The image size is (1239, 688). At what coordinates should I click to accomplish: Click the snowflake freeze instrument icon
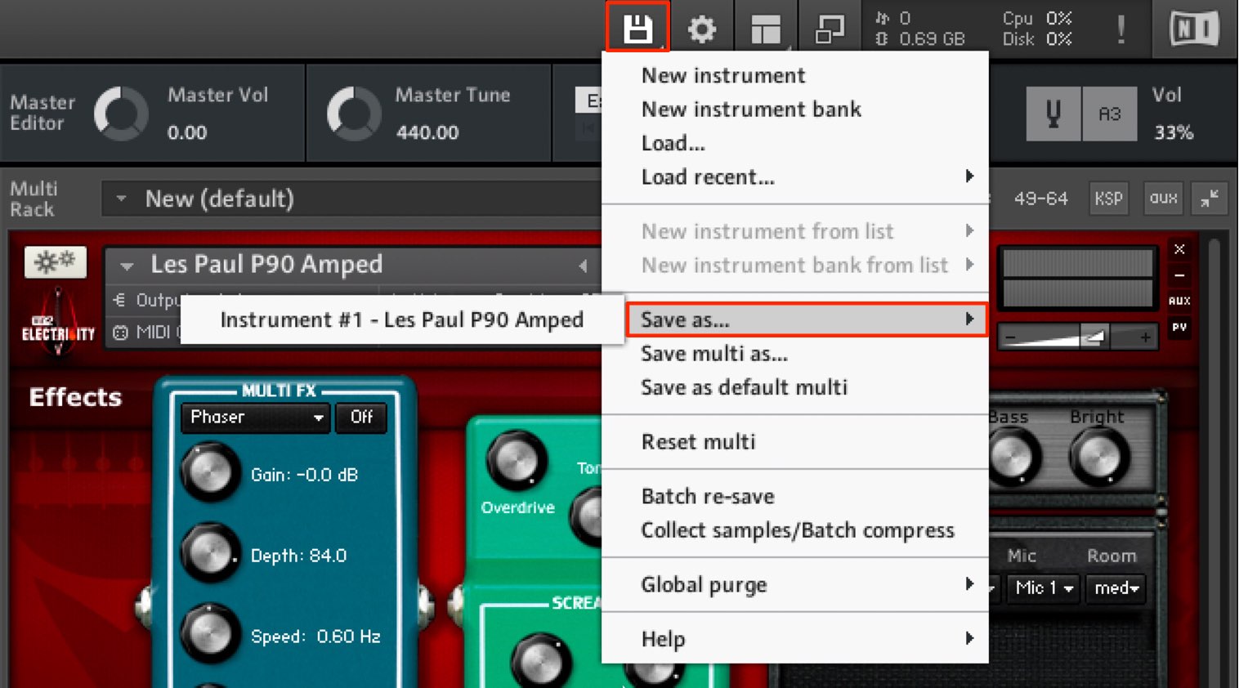coord(56,262)
